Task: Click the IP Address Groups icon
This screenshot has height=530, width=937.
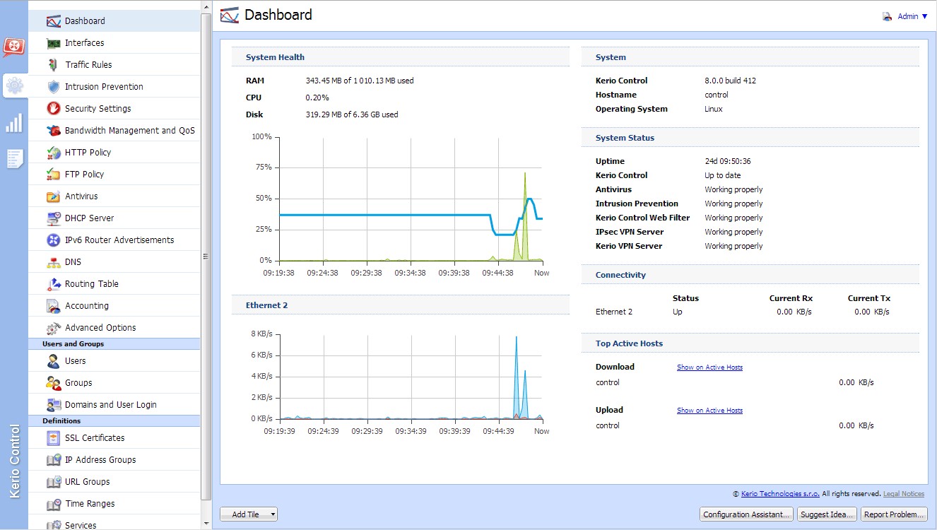Action: click(54, 460)
